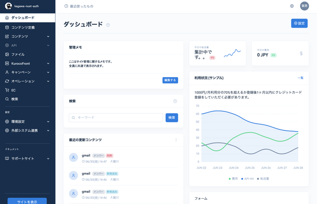The image size is (317, 204).
Task: Click the API gear icon in sidebar
Action: click(7, 45)
